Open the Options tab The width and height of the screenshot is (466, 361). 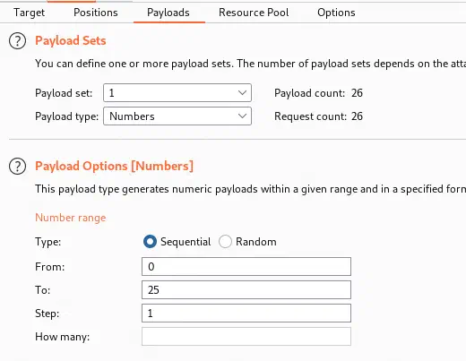point(336,13)
